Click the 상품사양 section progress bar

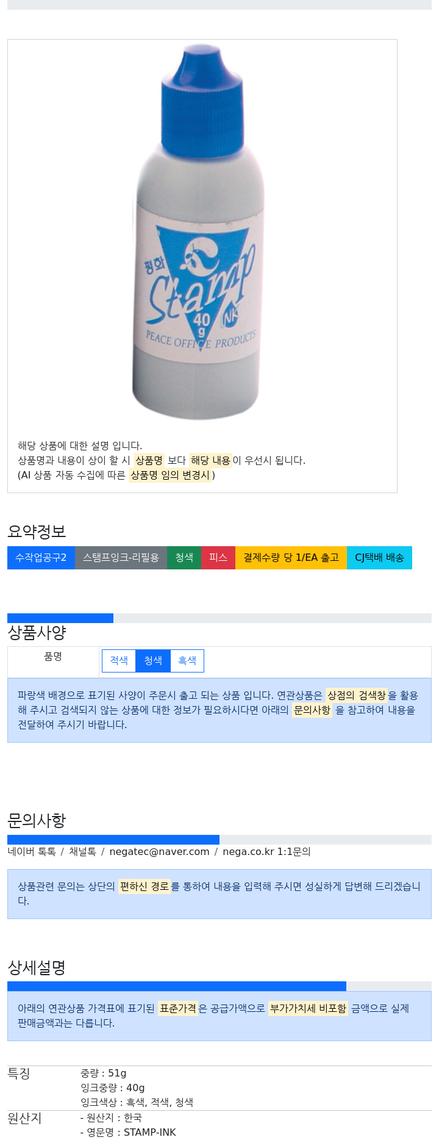(220, 618)
